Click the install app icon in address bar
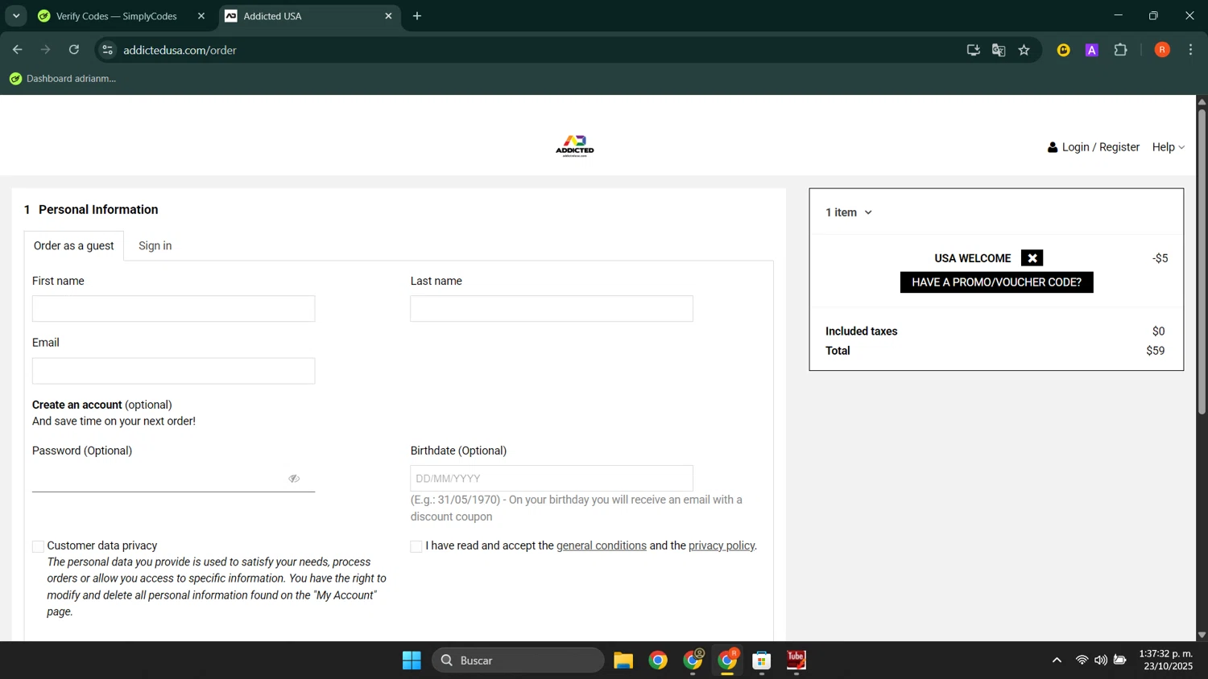1208x679 pixels. pyautogui.click(x=974, y=50)
